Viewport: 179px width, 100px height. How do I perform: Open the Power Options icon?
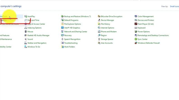click(x=136, y=31)
